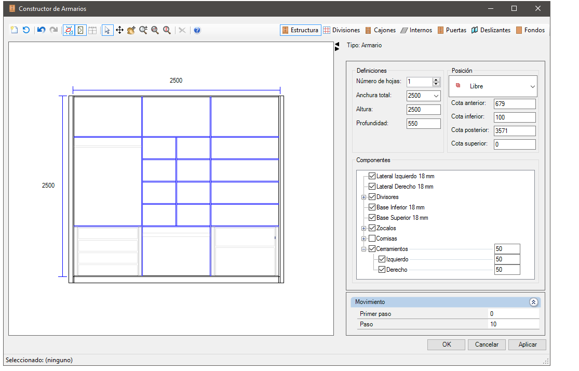Switch to the Cajones tab
The image size is (579, 371).
coord(380,30)
